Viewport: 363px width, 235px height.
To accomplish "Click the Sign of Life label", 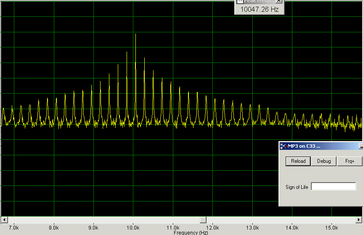I will (x=297, y=187).
